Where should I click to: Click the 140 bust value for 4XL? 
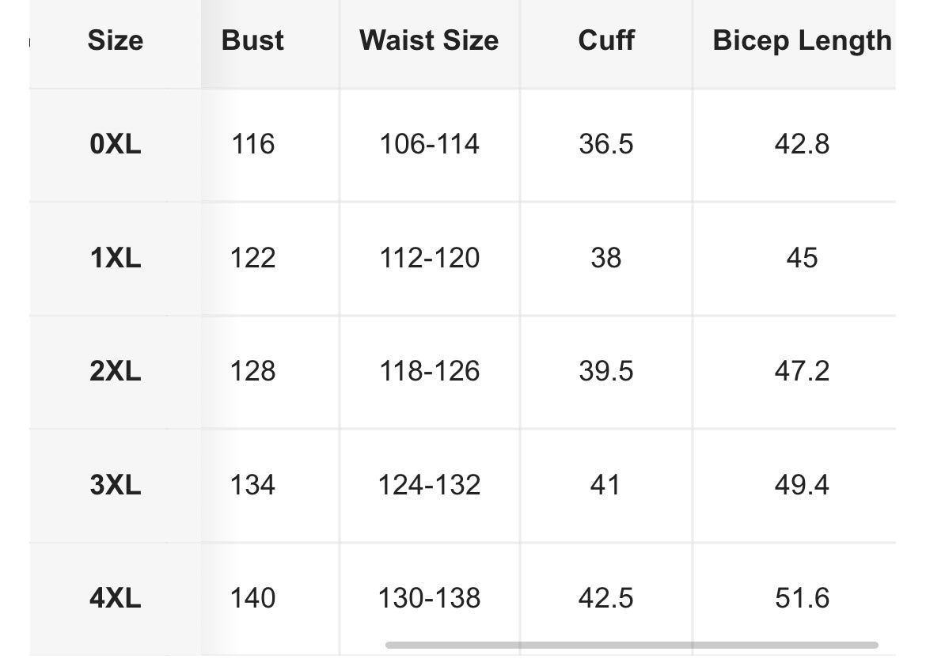point(252,598)
